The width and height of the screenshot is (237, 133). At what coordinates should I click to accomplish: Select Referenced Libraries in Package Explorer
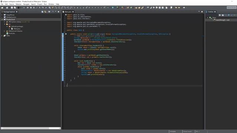coord(16,31)
